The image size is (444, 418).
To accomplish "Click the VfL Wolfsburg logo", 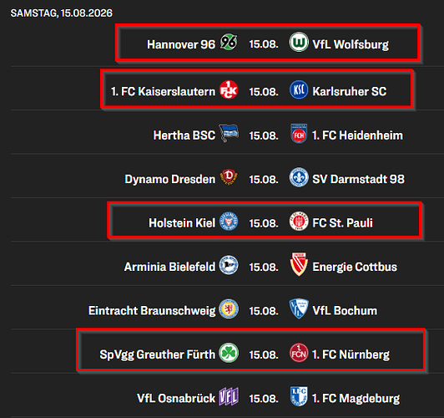I will (299, 43).
